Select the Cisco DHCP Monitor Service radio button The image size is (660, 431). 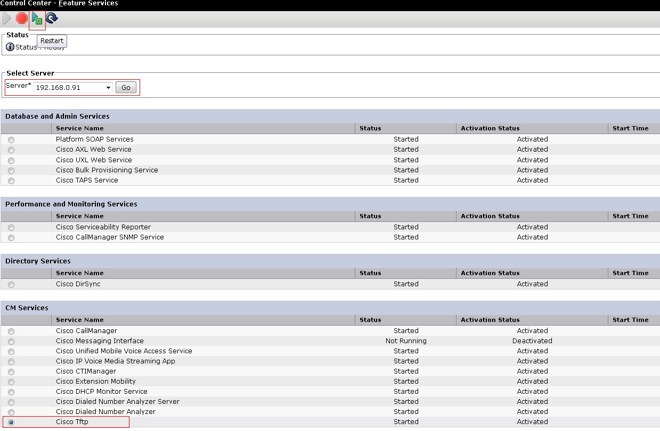click(11, 392)
